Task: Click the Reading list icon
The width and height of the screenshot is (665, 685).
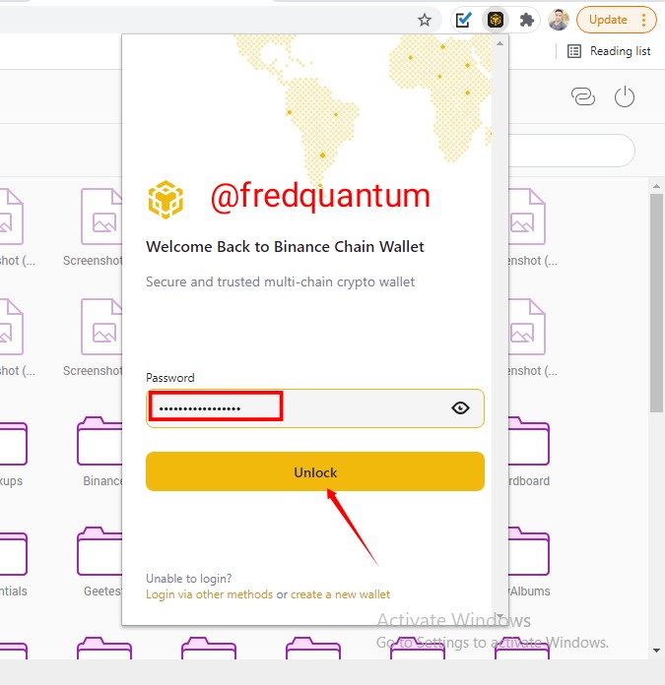Action: coord(574,51)
